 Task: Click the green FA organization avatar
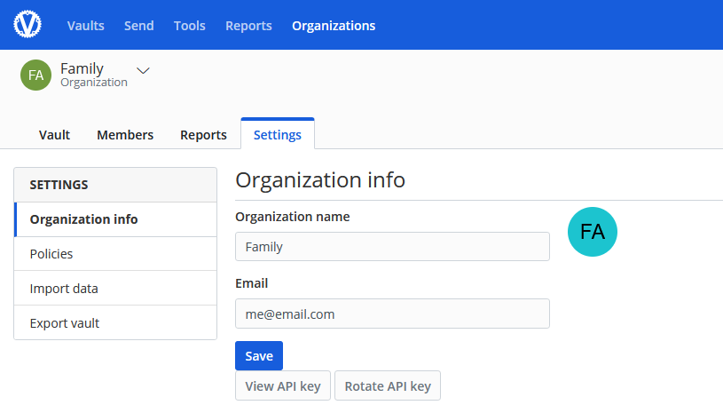(x=36, y=75)
